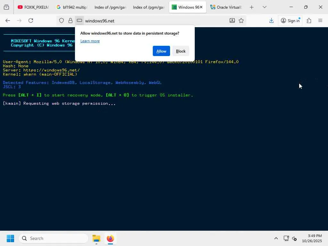Open the muted volume tray icon
Screen dimensions: 328x246
coord(294,238)
